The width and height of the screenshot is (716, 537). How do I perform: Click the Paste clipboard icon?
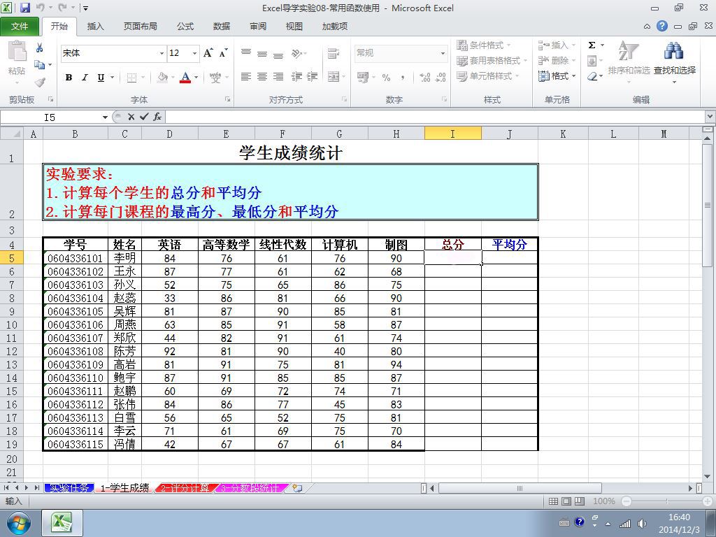(17, 52)
